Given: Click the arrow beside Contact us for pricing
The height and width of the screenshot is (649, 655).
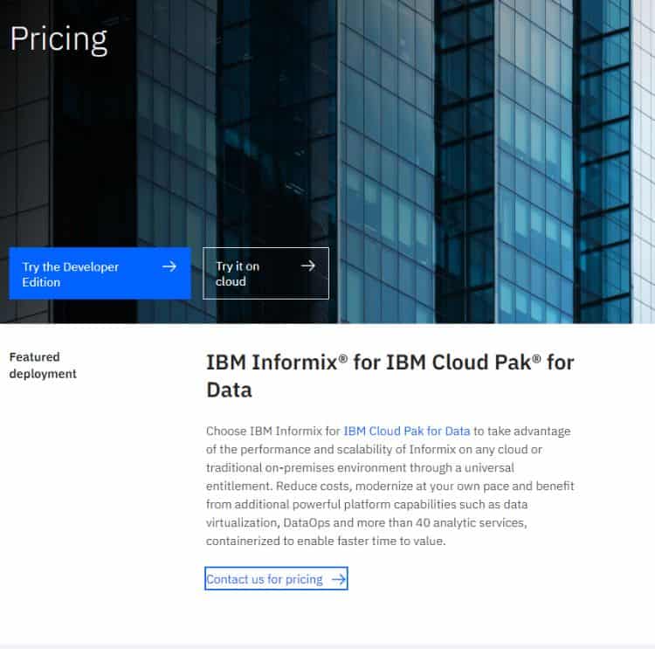Looking at the screenshot, I should pyautogui.click(x=338, y=579).
